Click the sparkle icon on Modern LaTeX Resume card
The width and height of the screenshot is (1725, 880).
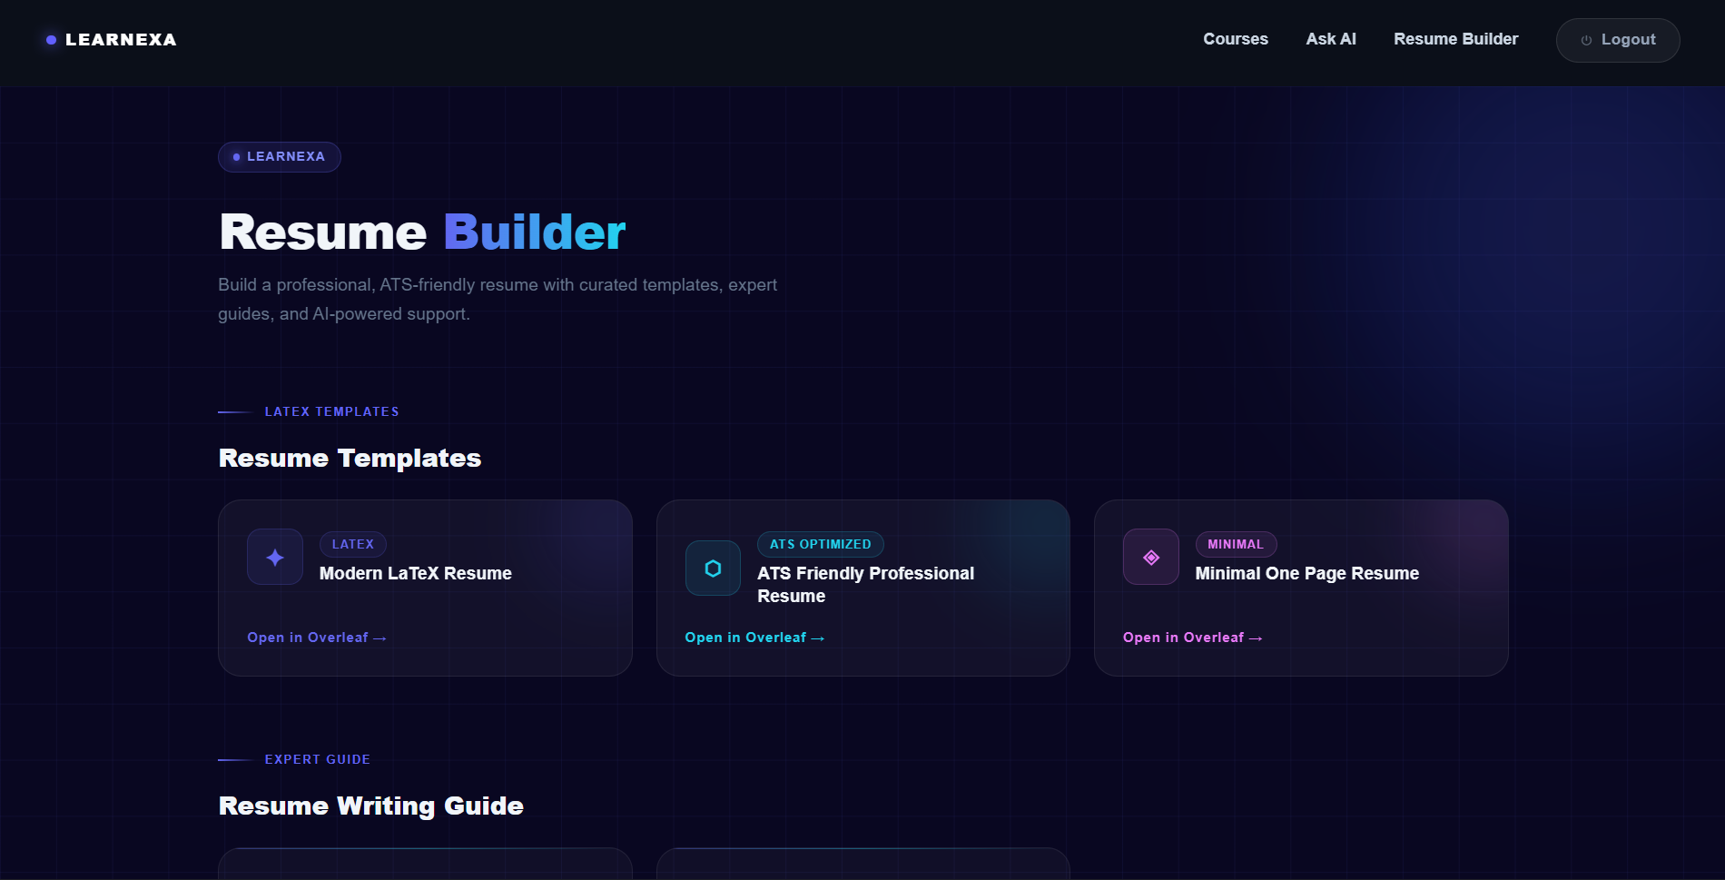click(273, 557)
